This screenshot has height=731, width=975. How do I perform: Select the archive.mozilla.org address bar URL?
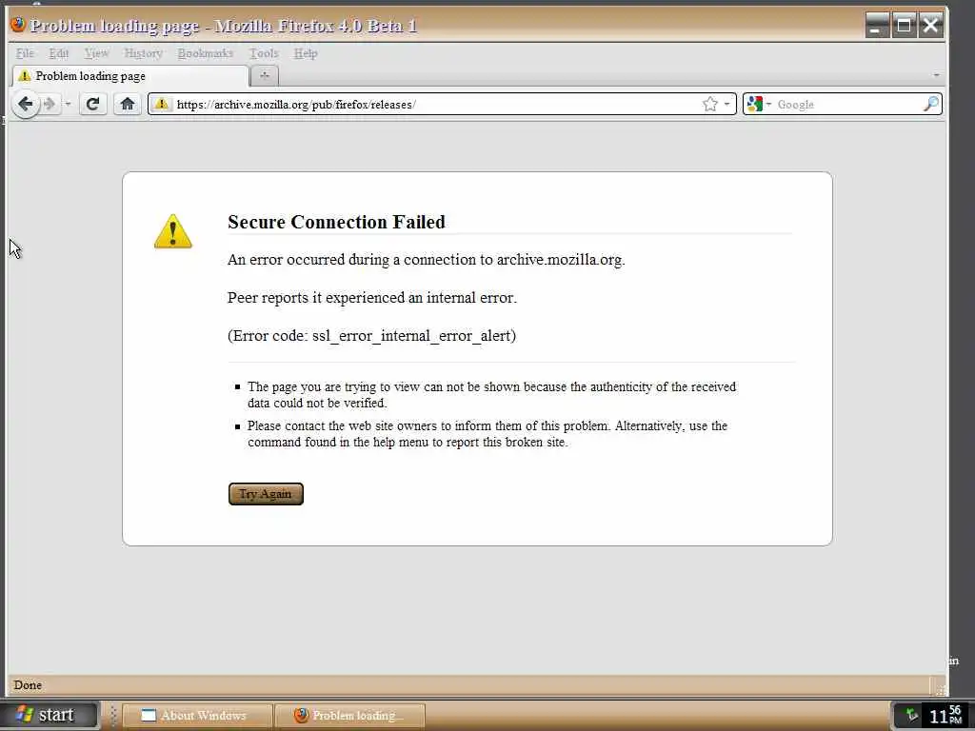tap(296, 105)
